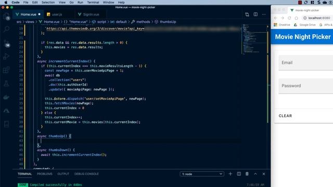Open the Explorer view in the activity bar
Image resolution: width=333 pixels, height=187 pixels.
pos(6,16)
